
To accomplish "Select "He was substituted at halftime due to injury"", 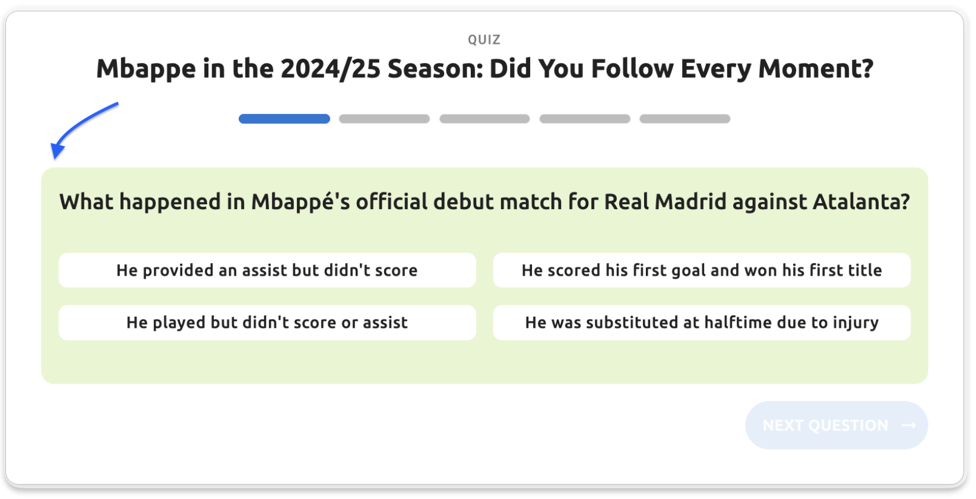I will click(x=701, y=323).
